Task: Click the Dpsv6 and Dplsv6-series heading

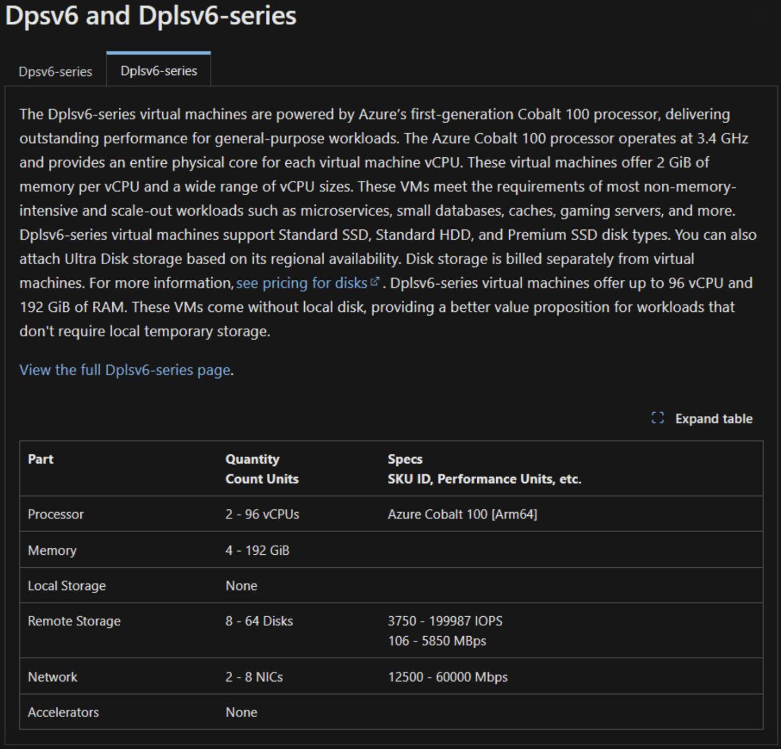Action: point(151,15)
